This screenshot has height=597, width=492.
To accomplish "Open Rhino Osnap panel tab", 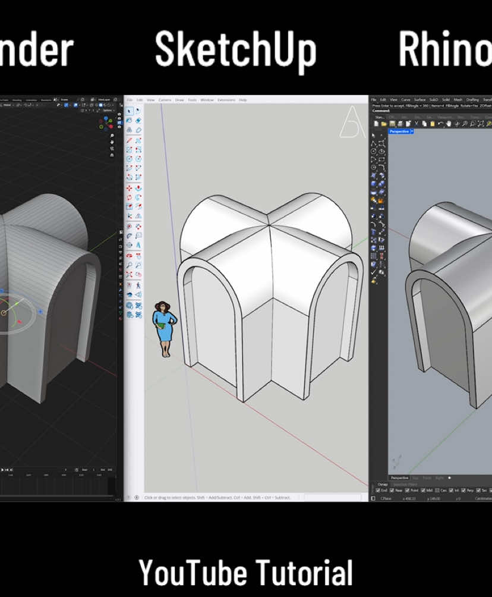I will click(x=383, y=484).
